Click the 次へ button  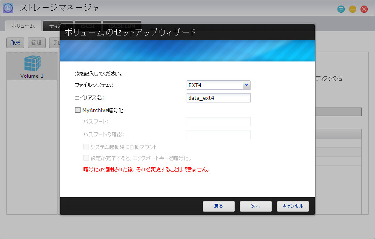pyautogui.click(x=256, y=206)
